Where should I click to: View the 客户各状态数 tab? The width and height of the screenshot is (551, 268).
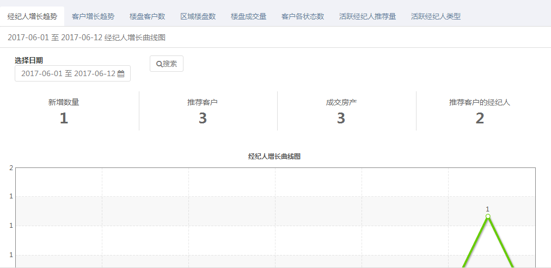coord(303,16)
